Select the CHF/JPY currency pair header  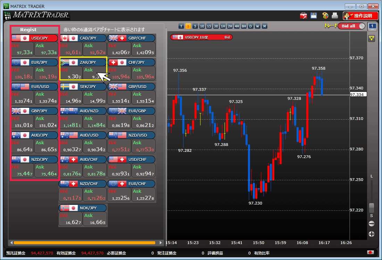(x=132, y=62)
